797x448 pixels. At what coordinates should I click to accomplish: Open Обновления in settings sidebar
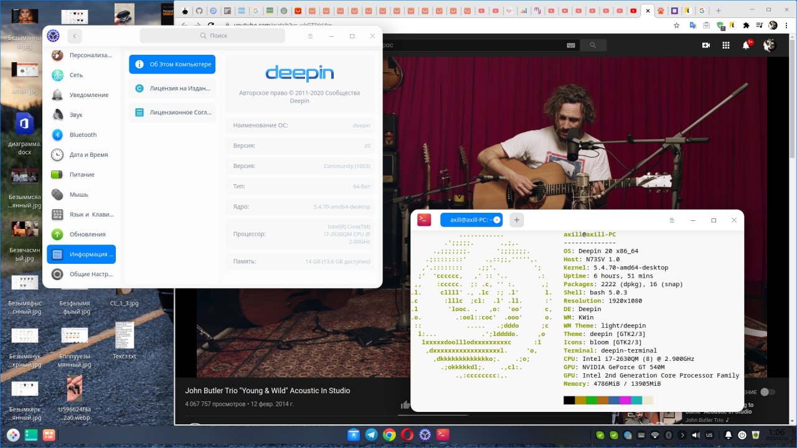pos(82,234)
